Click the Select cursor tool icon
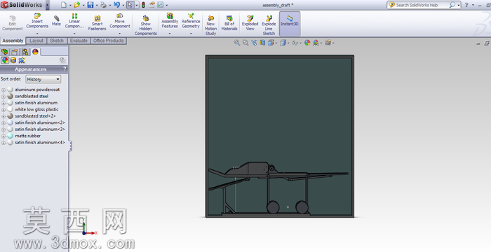The image size is (491, 252). click(x=130, y=5)
